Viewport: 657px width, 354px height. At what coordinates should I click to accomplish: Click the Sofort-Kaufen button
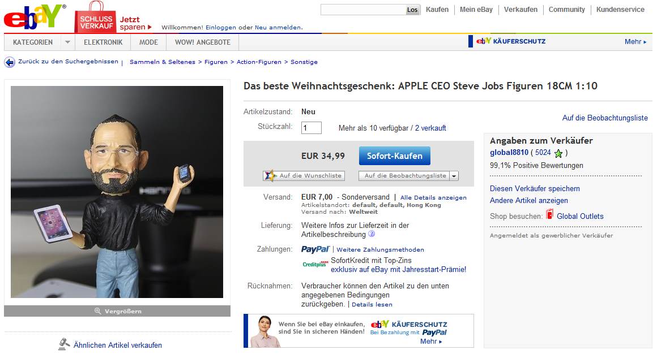coord(394,156)
